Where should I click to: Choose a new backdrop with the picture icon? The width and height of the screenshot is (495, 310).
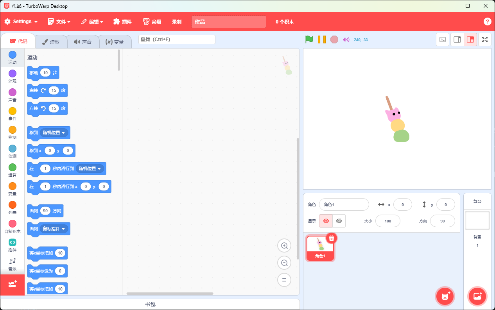(477, 296)
